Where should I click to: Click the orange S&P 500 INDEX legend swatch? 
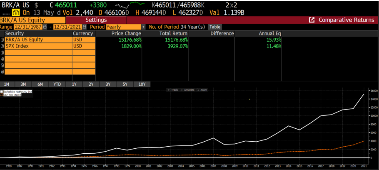pos(1,95)
